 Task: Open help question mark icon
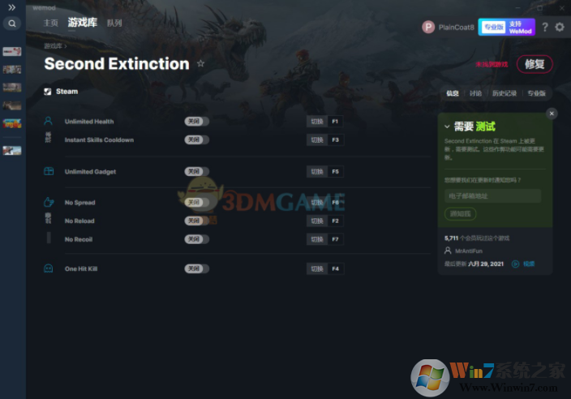pos(545,27)
